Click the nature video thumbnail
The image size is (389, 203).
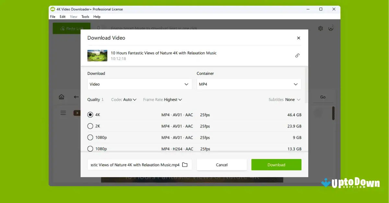pyautogui.click(x=97, y=55)
